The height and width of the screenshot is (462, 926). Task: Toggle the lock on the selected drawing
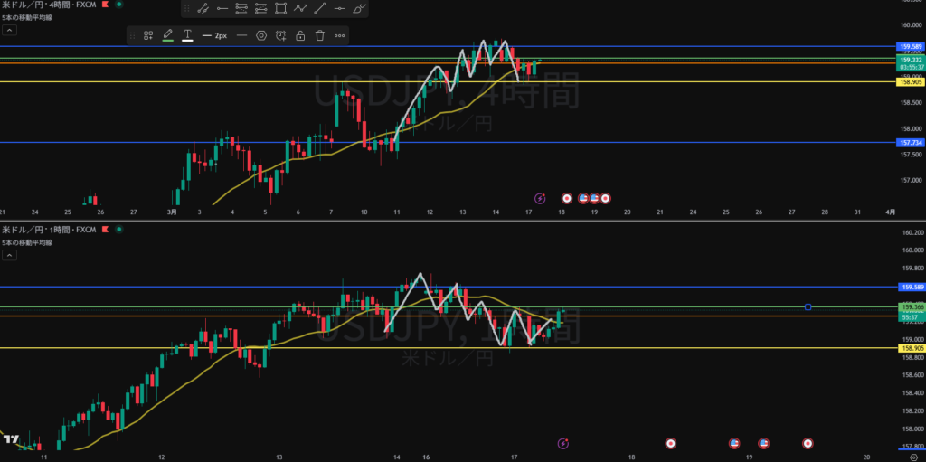click(300, 35)
